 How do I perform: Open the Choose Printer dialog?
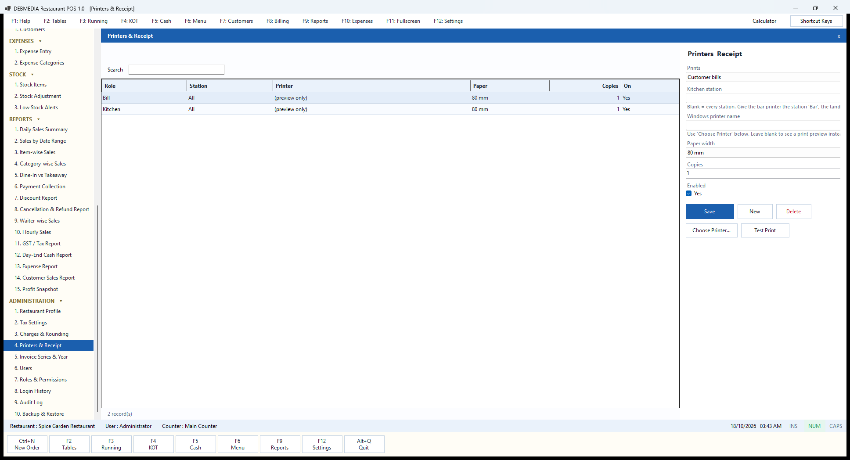(711, 230)
